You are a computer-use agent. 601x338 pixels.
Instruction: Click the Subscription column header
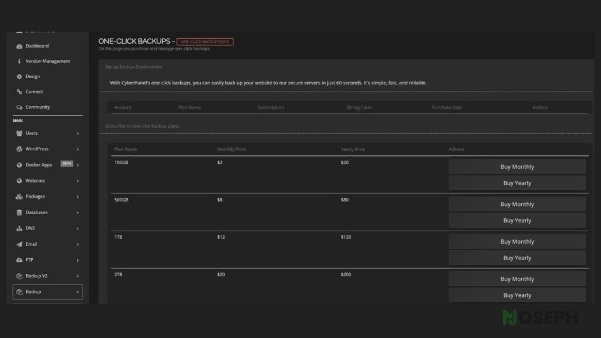point(271,107)
